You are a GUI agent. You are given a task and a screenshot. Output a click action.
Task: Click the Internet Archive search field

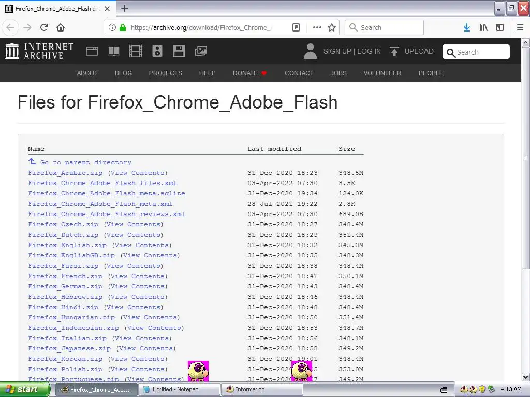476,52
